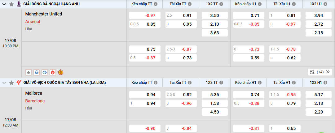Bet Arsenal win at 2.10
The height and width of the screenshot is (133, 335).
click(x=215, y=24)
